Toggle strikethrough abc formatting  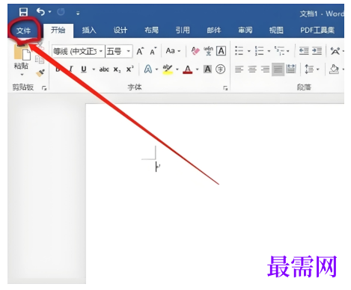point(104,70)
